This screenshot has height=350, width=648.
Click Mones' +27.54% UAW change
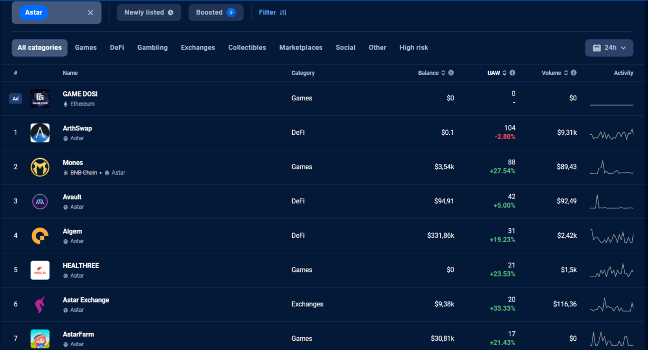(x=503, y=171)
